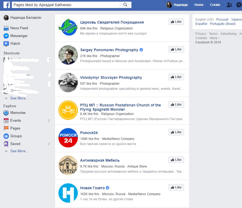Image resolution: width=242 pixels, height=208 pixels.
Task: Open Russian Pastafarian Church title link
Action: point(120,107)
